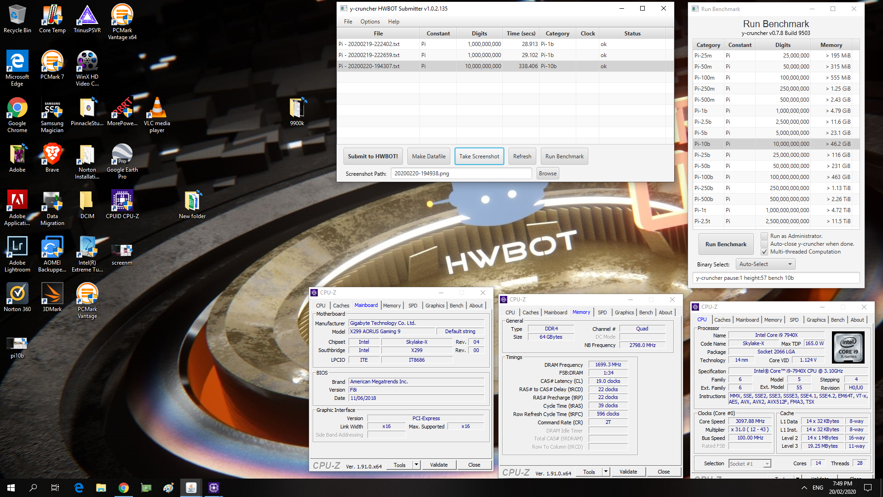This screenshot has width=883, height=497.
Task: Select the PCMark 7 desktop icon
Action: (x=52, y=65)
